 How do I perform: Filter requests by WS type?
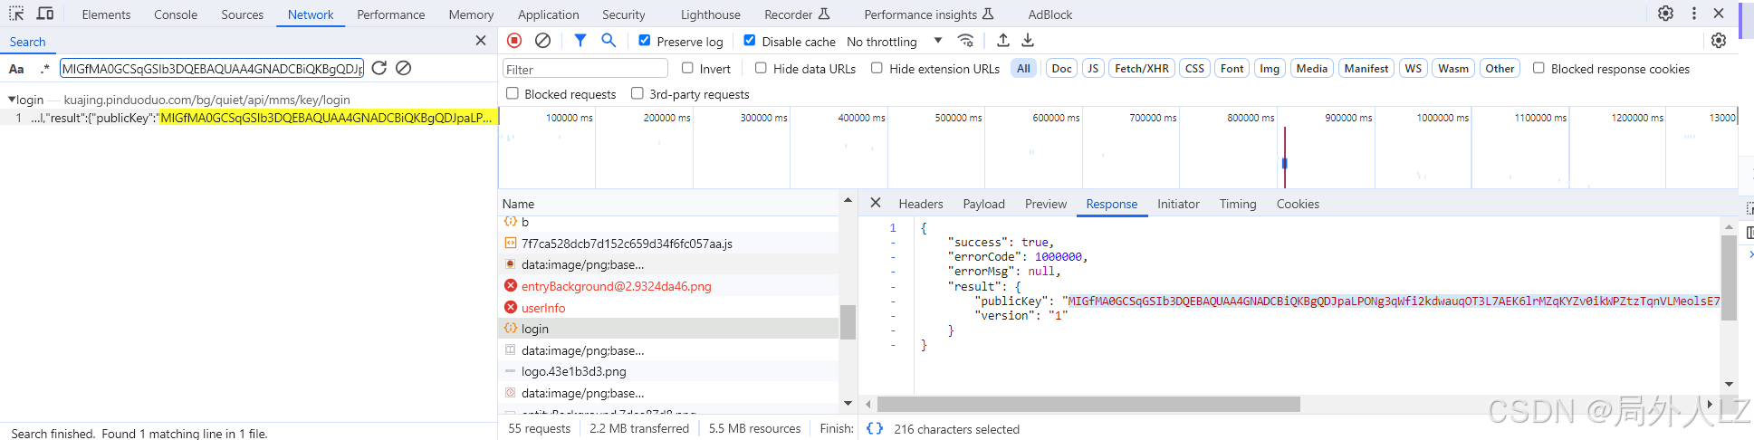[1413, 68]
